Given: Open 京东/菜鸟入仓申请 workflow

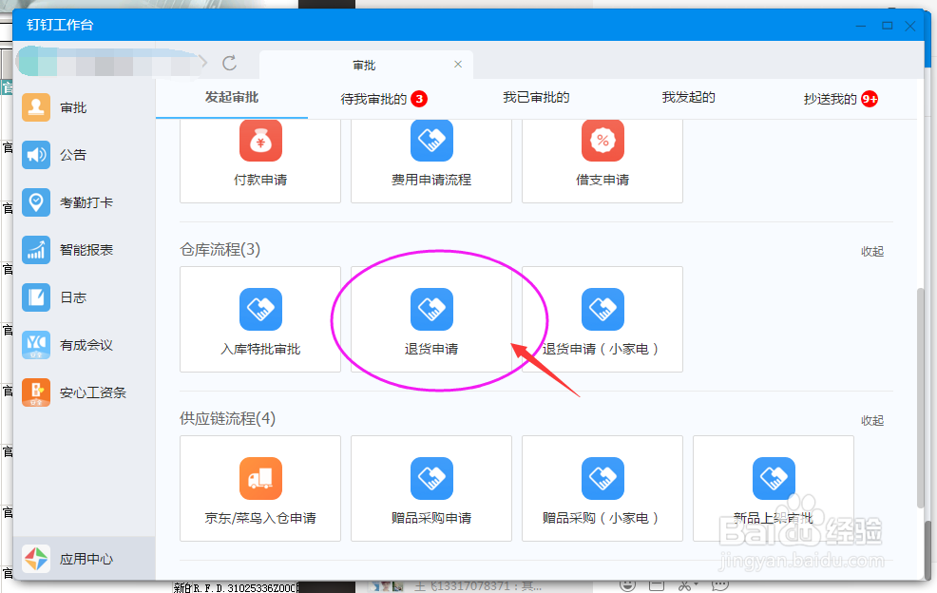Looking at the screenshot, I should 259,488.
